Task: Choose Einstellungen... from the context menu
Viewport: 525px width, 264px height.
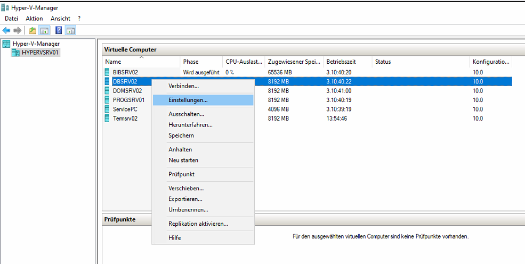Action: click(x=203, y=100)
